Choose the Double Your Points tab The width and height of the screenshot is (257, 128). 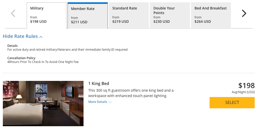(170, 15)
